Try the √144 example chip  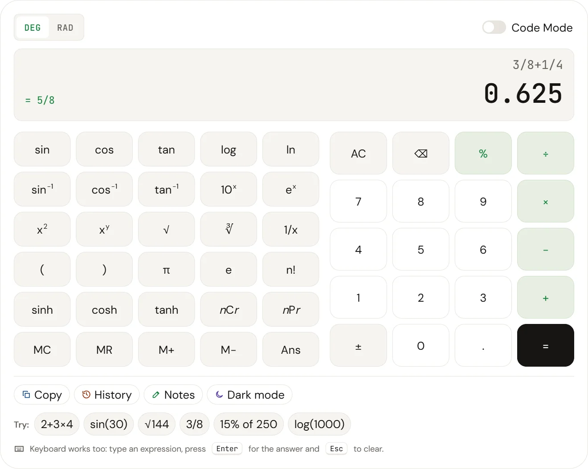point(157,424)
